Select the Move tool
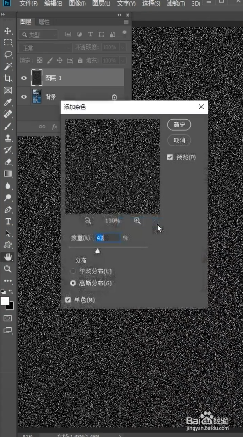 pyautogui.click(x=7, y=31)
